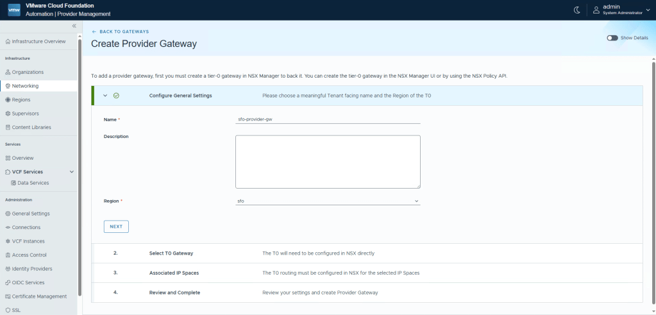Select the Networking menu item
Image resolution: width=656 pixels, height=315 pixels.
pyautogui.click(x=25, y=86)
